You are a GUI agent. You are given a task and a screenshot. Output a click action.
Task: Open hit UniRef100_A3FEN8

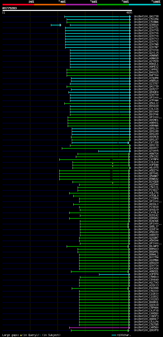click(146, 165)
